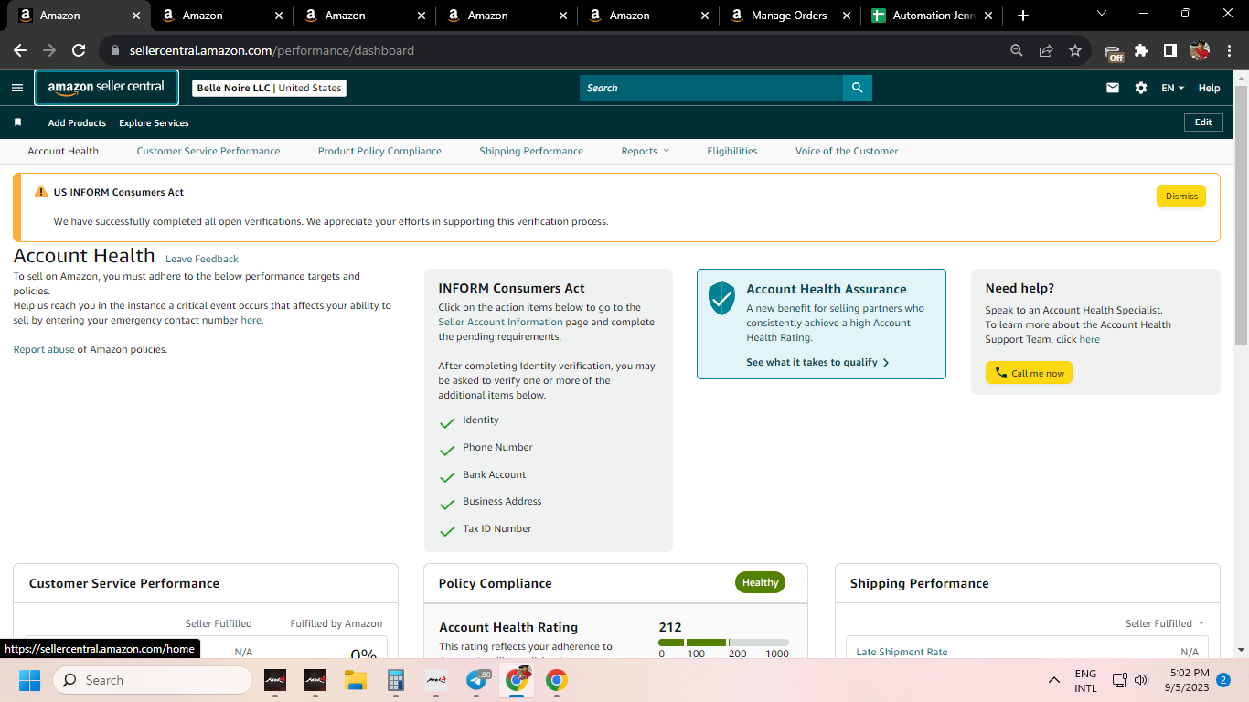Click the Account Health Assurance shield icon

722,297
